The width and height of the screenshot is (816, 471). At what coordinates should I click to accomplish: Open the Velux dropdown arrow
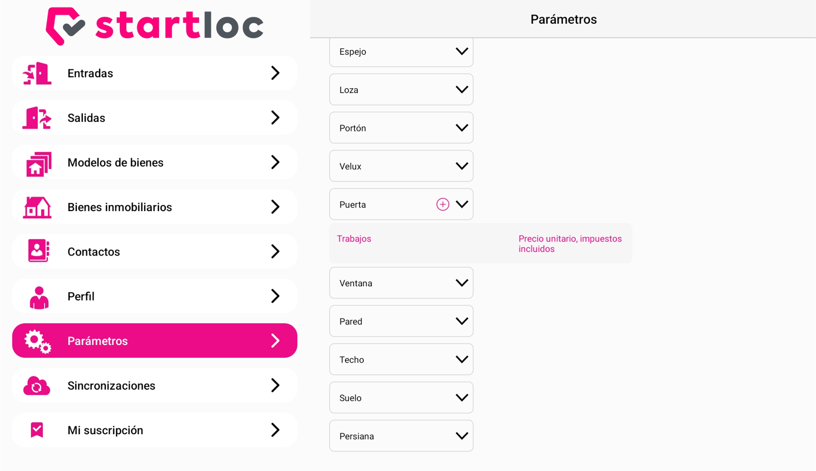[462, 166]
